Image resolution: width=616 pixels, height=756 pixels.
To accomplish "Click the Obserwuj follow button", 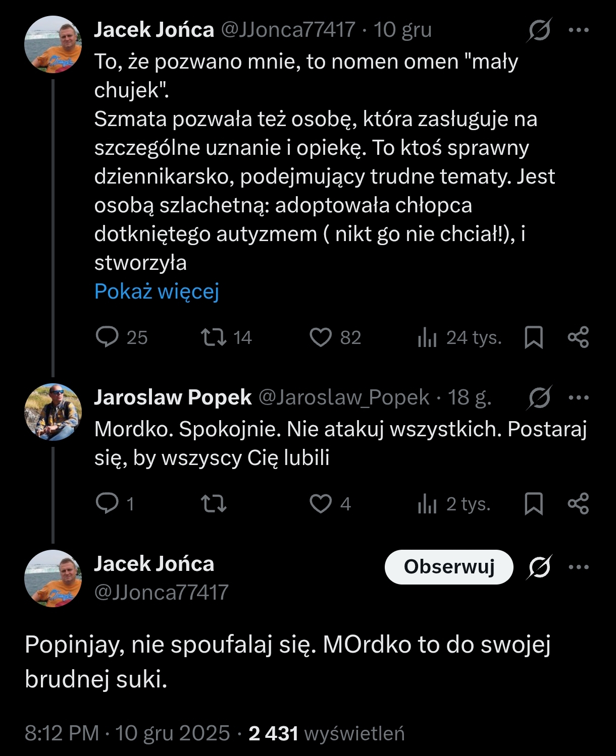I will click(x=449, y=567).
